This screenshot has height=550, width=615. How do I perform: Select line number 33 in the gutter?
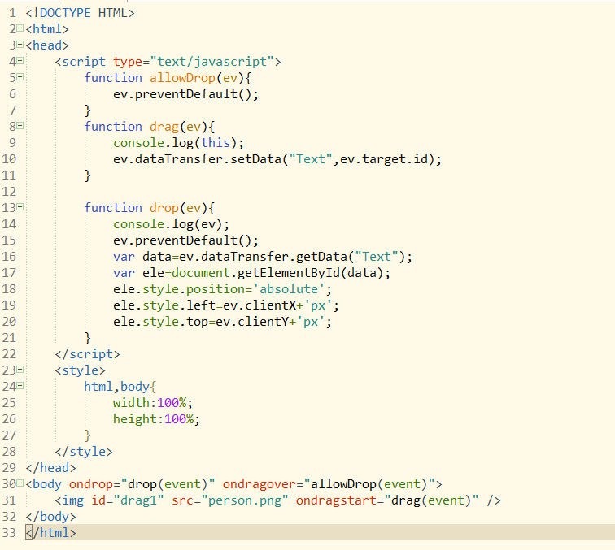point(9,533)
